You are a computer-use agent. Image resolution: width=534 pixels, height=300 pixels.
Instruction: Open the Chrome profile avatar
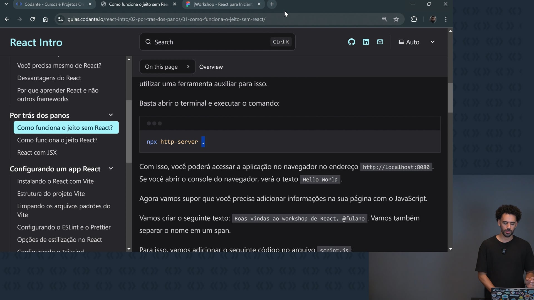click(433, 19)
